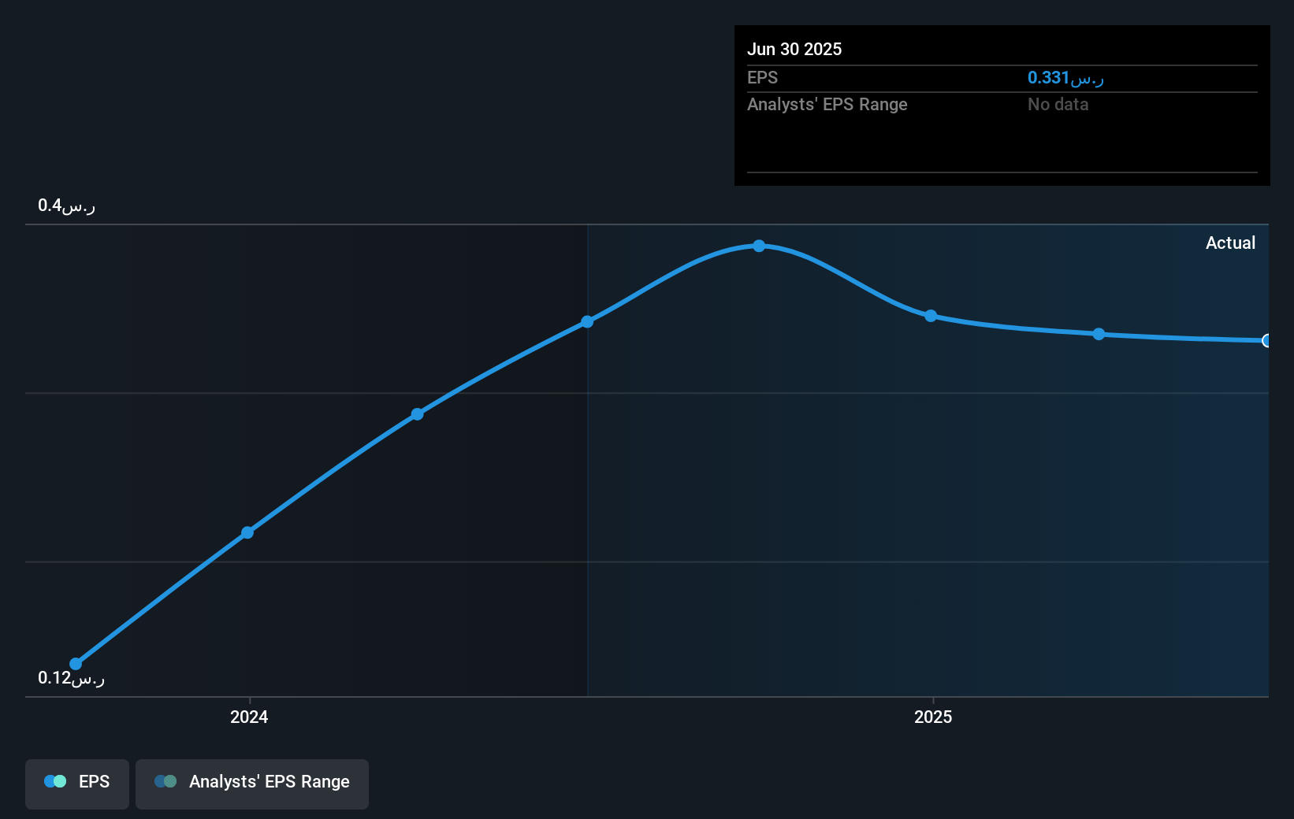Select the hollow Jun 30 2025 end data point

point(1266,341)
